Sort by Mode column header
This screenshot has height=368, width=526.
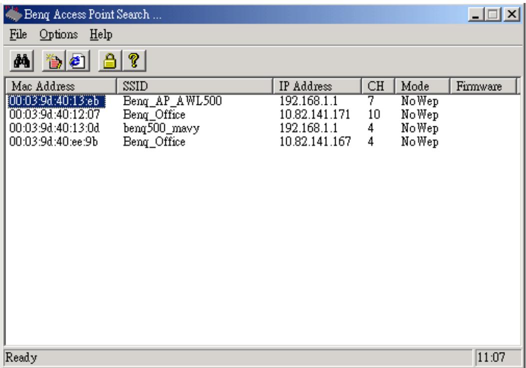[x=422, y=86]
